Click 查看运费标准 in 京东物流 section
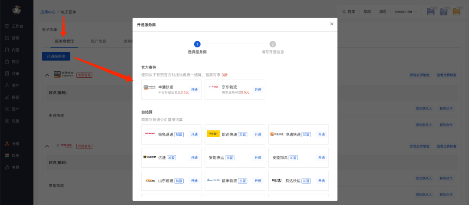This screenshot has width=469, height=205. [446, 146]
